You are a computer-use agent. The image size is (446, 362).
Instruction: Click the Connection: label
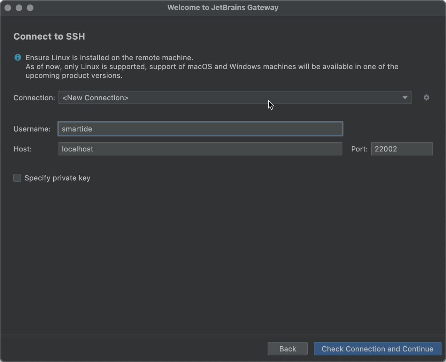click(x=34, y=98)
